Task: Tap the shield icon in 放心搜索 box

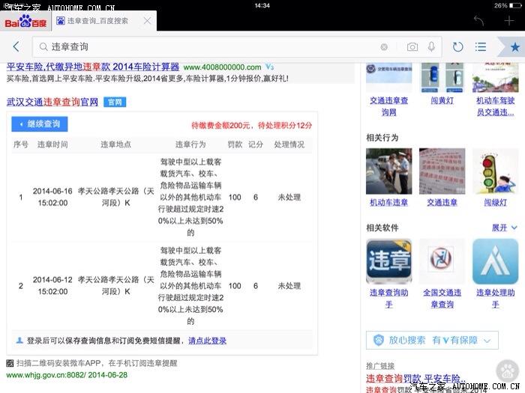Action: 379,340
